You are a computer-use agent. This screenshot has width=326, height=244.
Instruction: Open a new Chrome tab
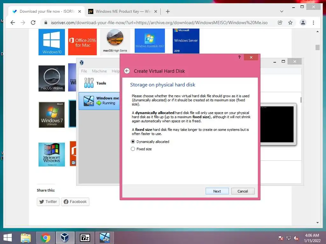coord(168,11)
